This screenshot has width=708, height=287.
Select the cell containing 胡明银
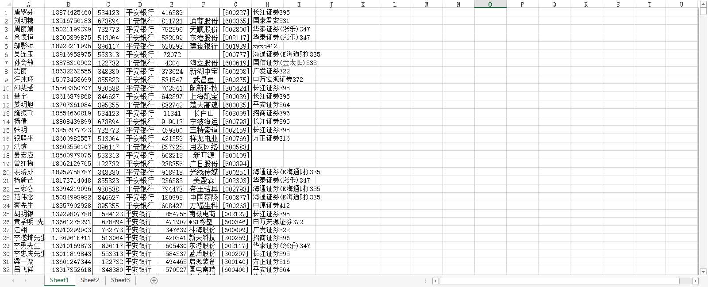(x=28, y=214)
